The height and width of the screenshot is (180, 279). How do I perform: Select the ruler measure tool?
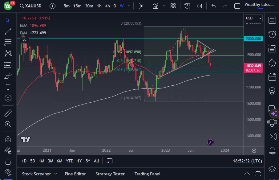8,113
